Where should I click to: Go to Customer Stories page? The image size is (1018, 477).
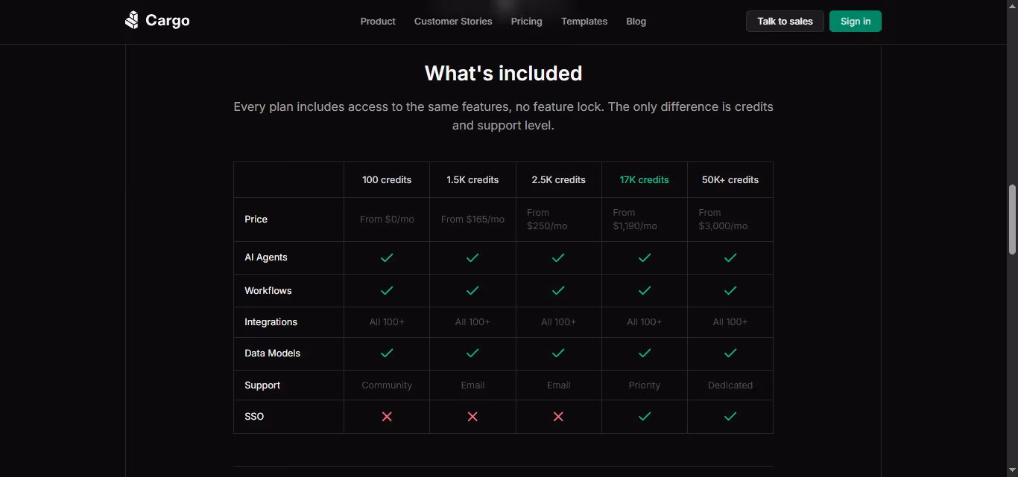453,22
